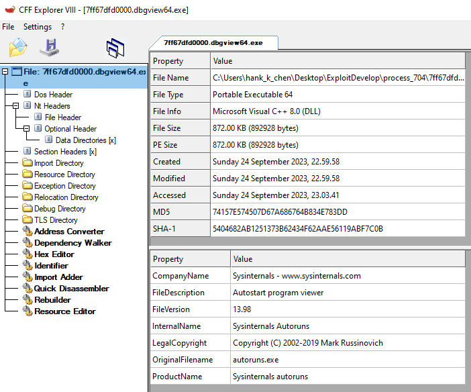Launch the Address Converter tool

(69, 232)
